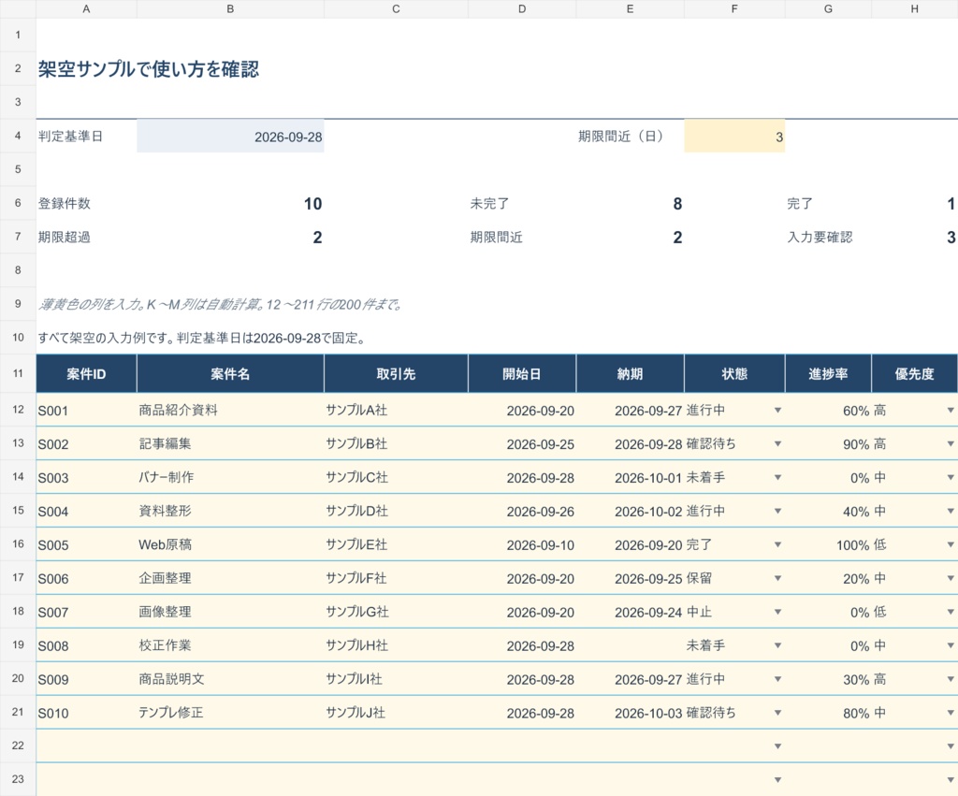Screen dimensions: 958x796
Task: Select the empty 納期 cell for S008
Action: 630,645
